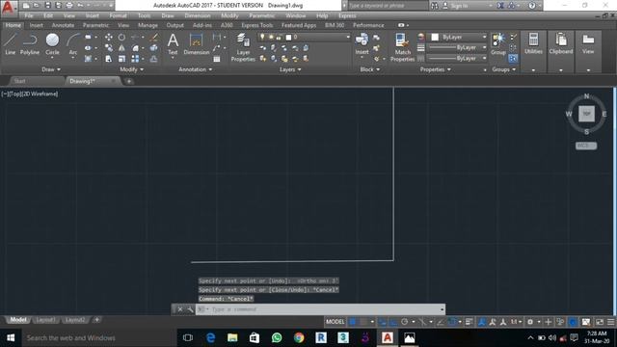Viewport: 617px width, 347px height.
Task: Open Google Chrome from the taskbar
Action: pyautogui.click(x=299, y=337)
